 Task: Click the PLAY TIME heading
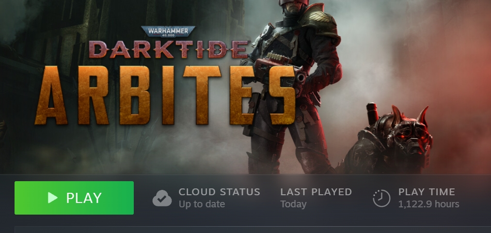(x=427, y=192)
